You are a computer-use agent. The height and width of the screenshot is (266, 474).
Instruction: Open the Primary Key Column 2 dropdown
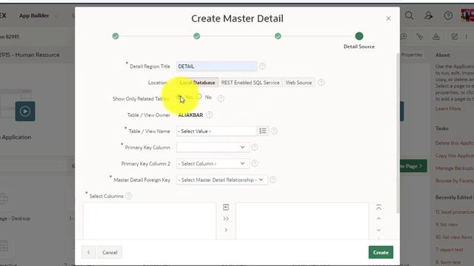click(213, 163)
